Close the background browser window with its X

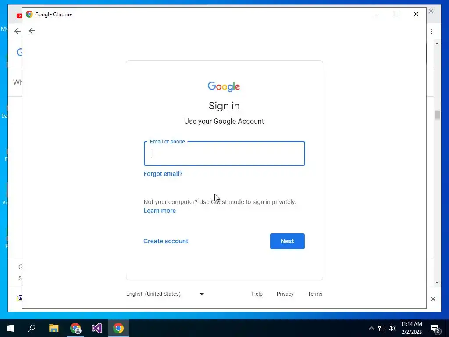[431, 11]
